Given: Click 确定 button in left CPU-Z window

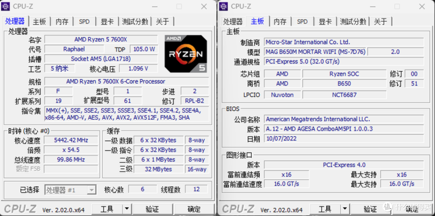Looking at the screenshot, I should click(194, 209).
